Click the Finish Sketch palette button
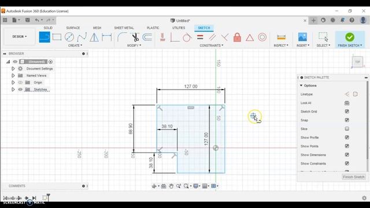This screenshot has height=208, width=370. tap(353, 177)
